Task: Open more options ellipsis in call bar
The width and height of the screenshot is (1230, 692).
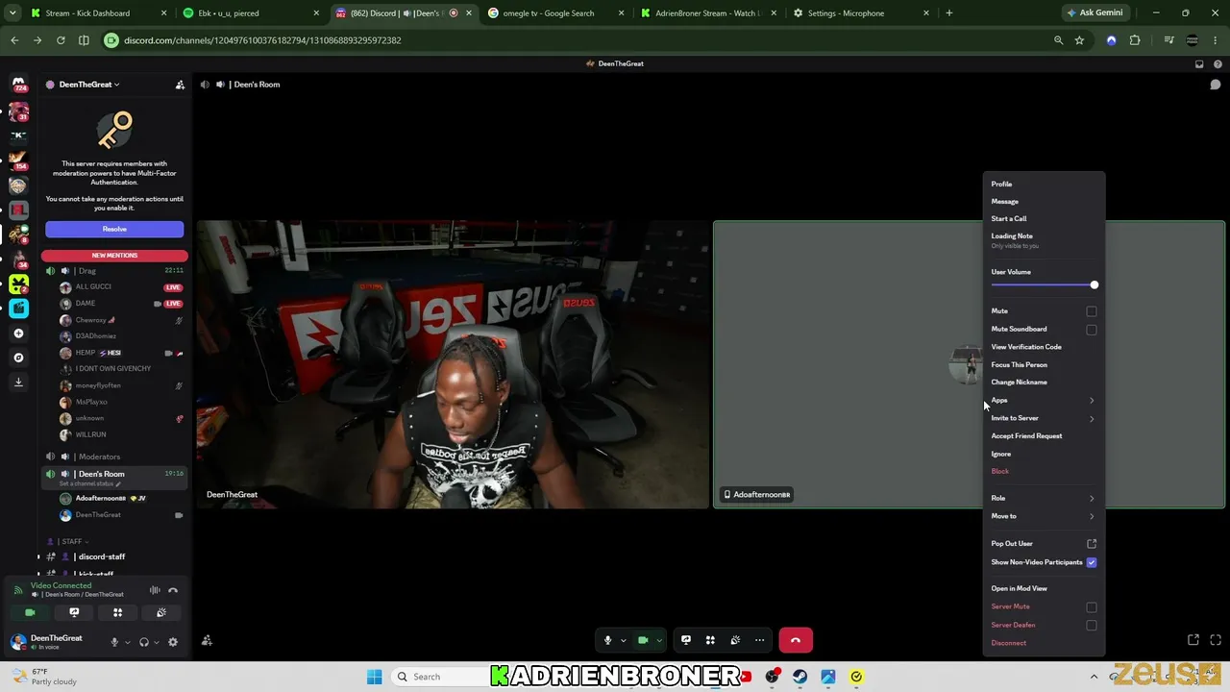Action: (760, 640)
